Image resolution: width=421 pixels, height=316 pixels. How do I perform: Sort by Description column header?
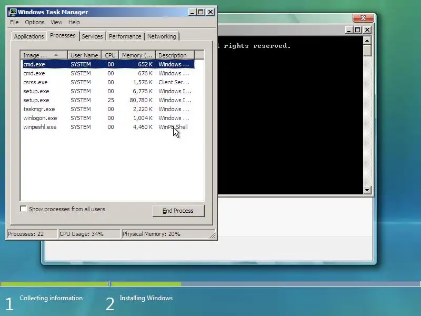175,55
